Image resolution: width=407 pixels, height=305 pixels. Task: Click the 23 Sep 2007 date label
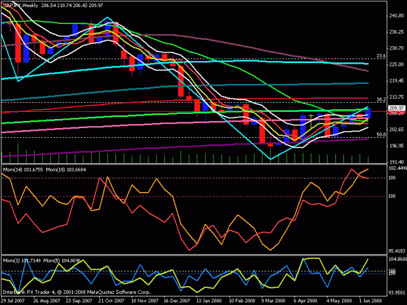pyautogui.click(x=79, y=301)
